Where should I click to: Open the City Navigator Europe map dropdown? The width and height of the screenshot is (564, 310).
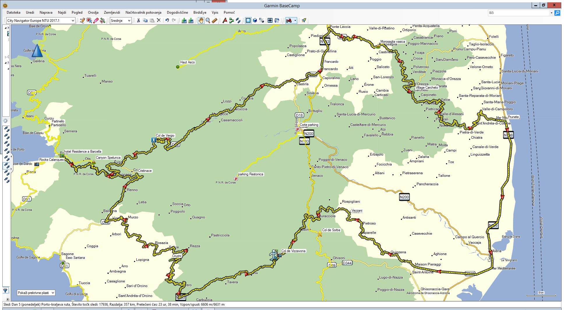(x=40, y=20)
